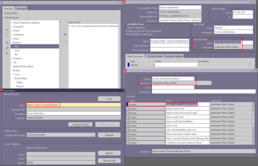Click the Debug Options button
258x166 pixels.
(x=107, y=124)
